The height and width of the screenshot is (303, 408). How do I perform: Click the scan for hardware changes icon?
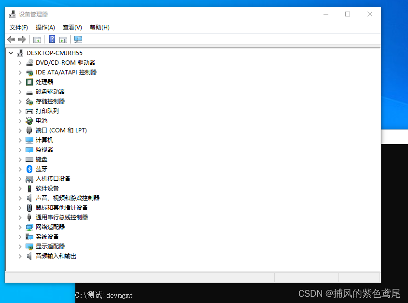tap(78, 39)
